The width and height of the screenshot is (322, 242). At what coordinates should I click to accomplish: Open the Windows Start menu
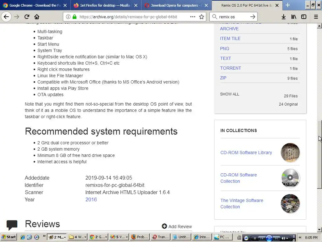pos(8,237)
